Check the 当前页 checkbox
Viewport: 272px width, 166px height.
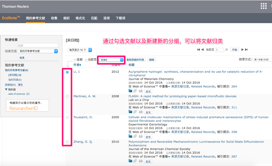click(86, 60)
